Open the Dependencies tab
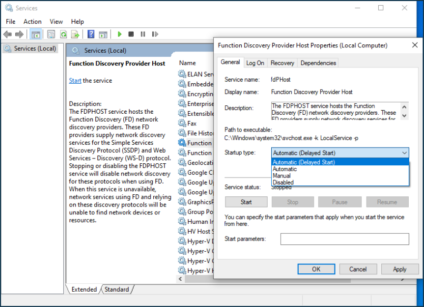Screen dimensions: 424x307 (x=318, y=63)
